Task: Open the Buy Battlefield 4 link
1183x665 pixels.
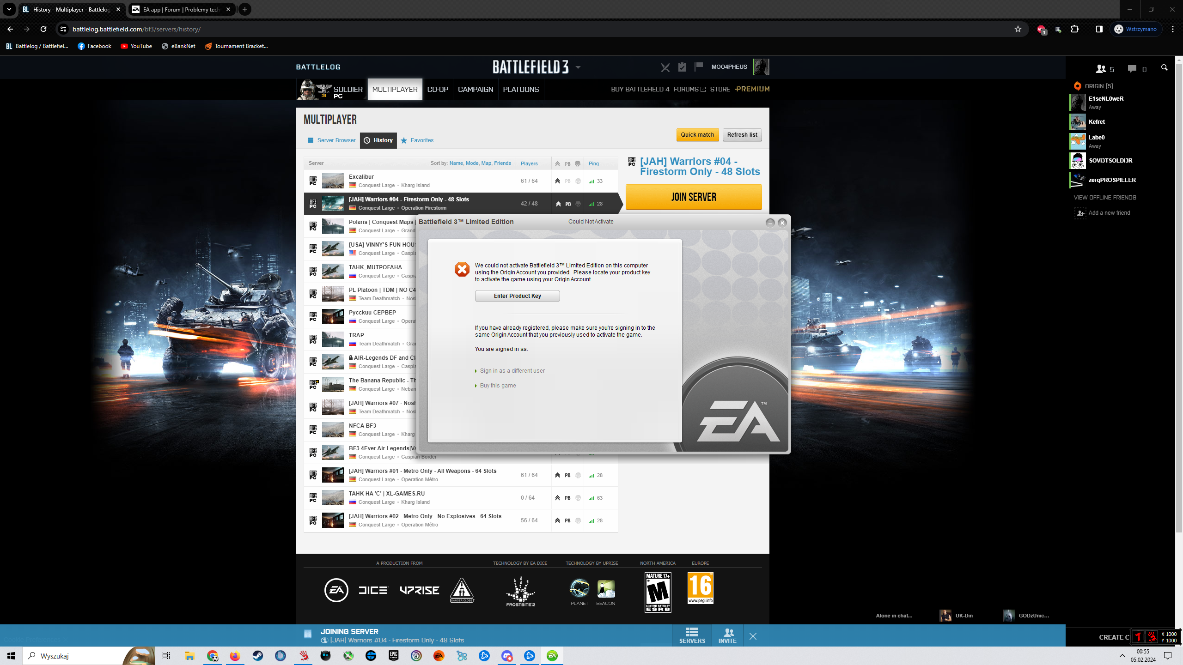Action: tap(640, 89)
